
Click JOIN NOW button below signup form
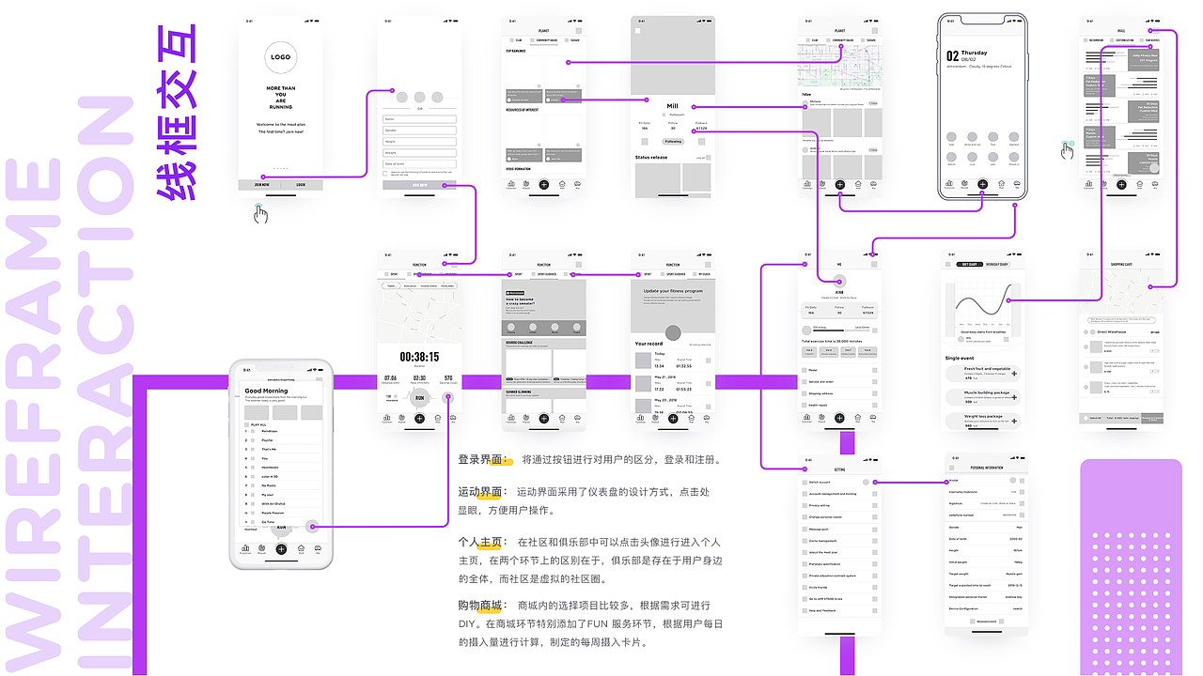419,185
